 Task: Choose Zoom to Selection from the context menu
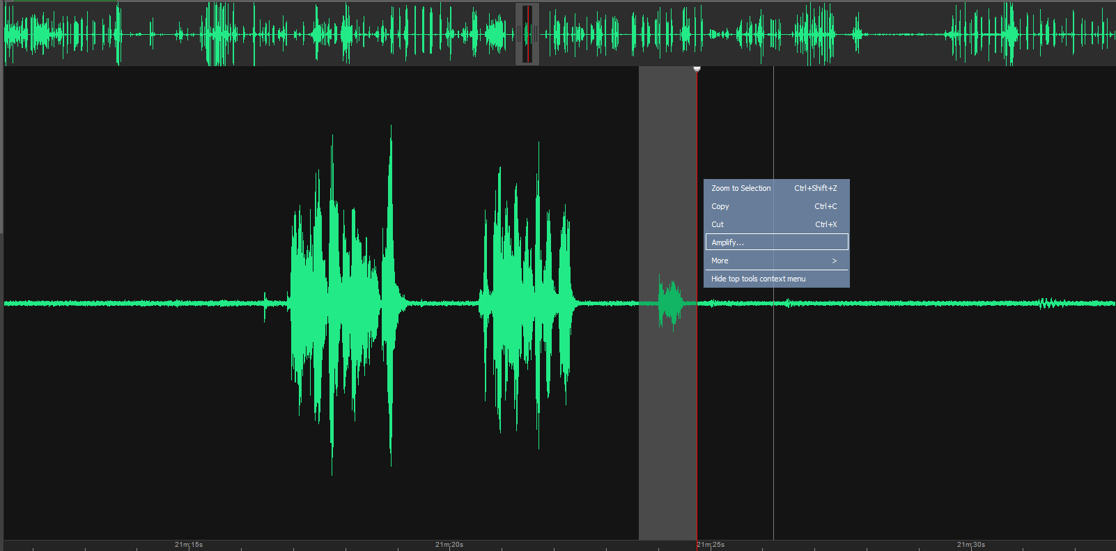(776, 188)
